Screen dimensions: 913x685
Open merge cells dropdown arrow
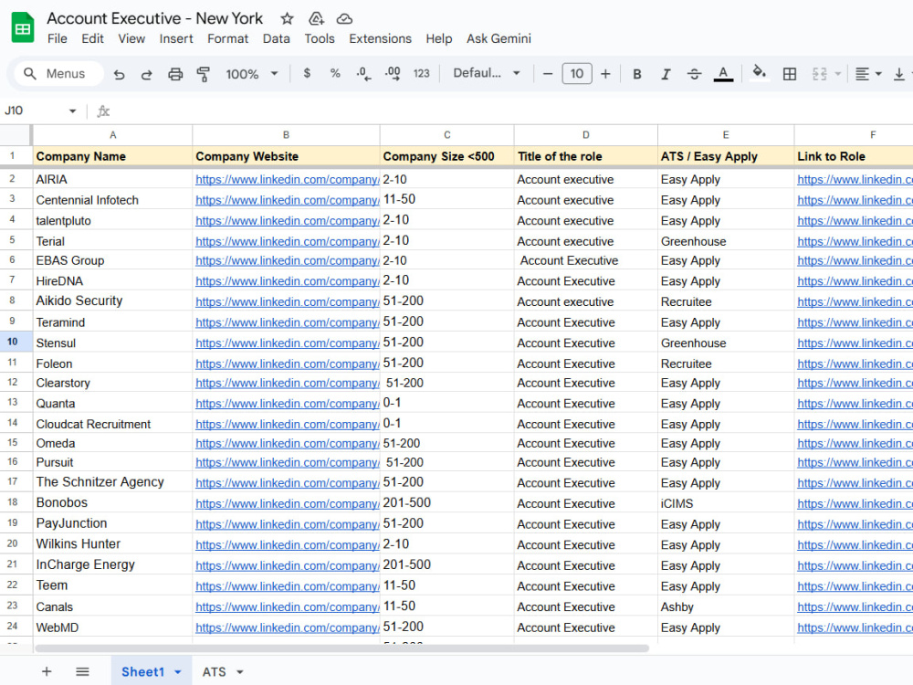click(x=838, y=74)
